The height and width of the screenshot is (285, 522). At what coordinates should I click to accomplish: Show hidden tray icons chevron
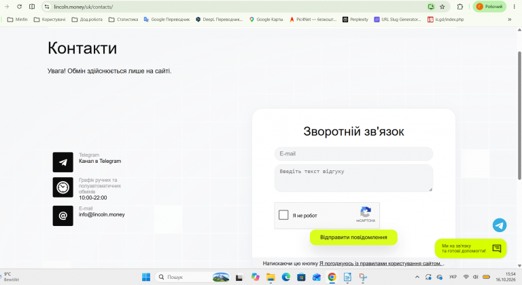click(x=417, y=277)
